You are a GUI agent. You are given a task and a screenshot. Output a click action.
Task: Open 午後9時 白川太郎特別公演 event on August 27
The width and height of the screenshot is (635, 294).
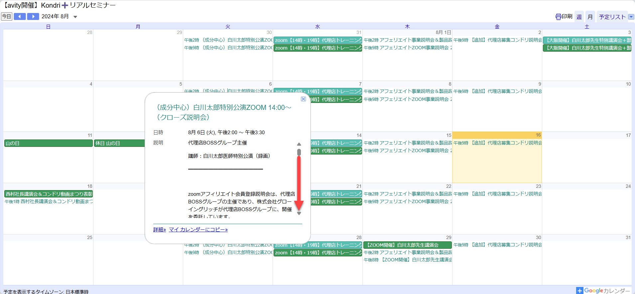pyautogui.click(x=228, y=252)
